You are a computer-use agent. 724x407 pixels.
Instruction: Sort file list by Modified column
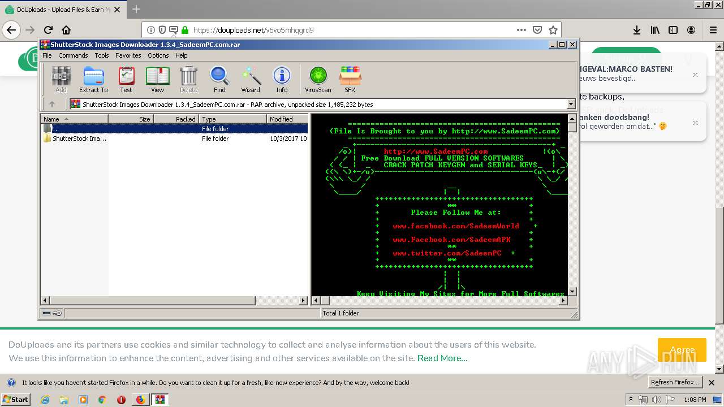(287, 119)
